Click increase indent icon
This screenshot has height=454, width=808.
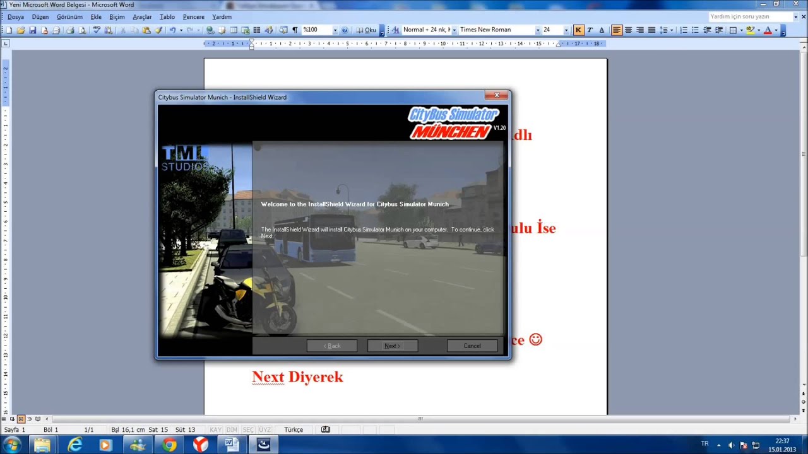(x=718, y=30)
